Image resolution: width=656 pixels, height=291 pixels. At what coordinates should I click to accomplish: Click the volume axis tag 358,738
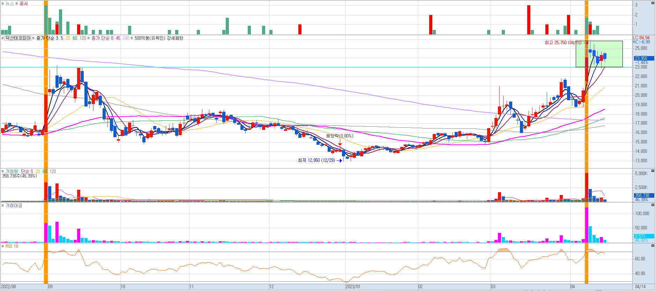coord(644,196)
